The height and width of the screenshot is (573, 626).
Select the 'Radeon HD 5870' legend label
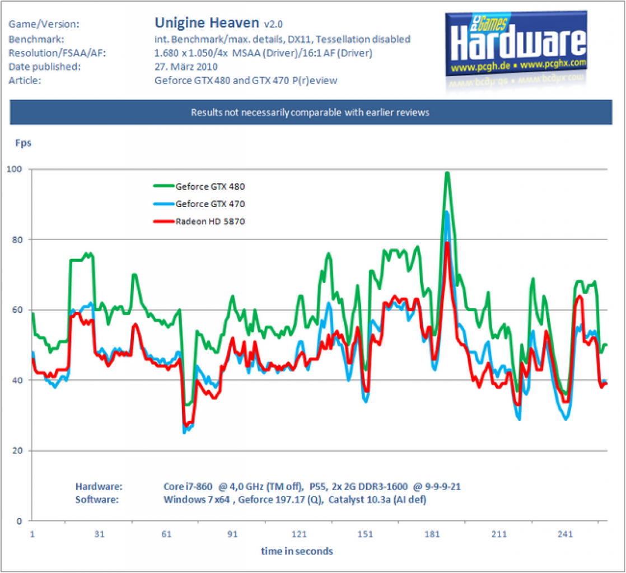click(210, 222)
